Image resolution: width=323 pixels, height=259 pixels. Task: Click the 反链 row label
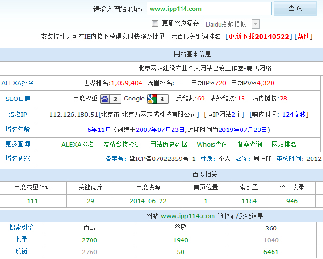pos(21,251)
